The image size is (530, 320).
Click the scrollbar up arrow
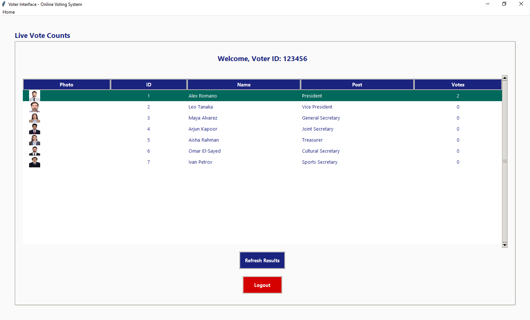pyautogui.click(x=505, y=78)
